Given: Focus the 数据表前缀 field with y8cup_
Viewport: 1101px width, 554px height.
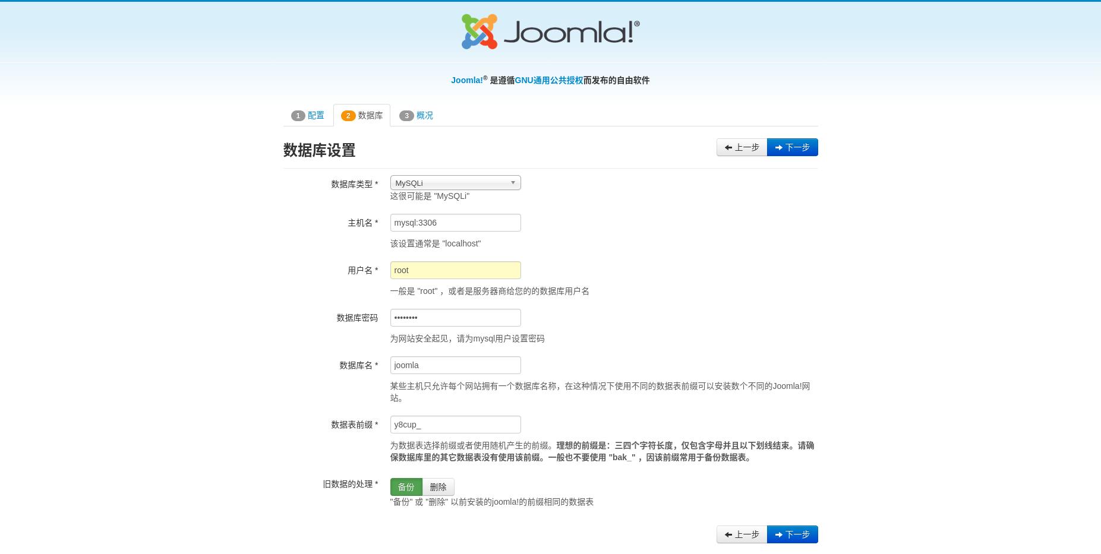Looking at the screenshot, I should tap(455, 425).
